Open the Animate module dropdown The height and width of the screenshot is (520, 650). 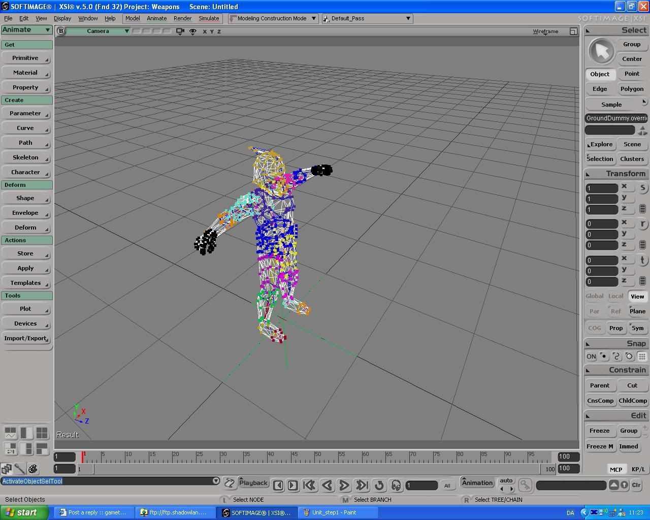click(27, 30)
